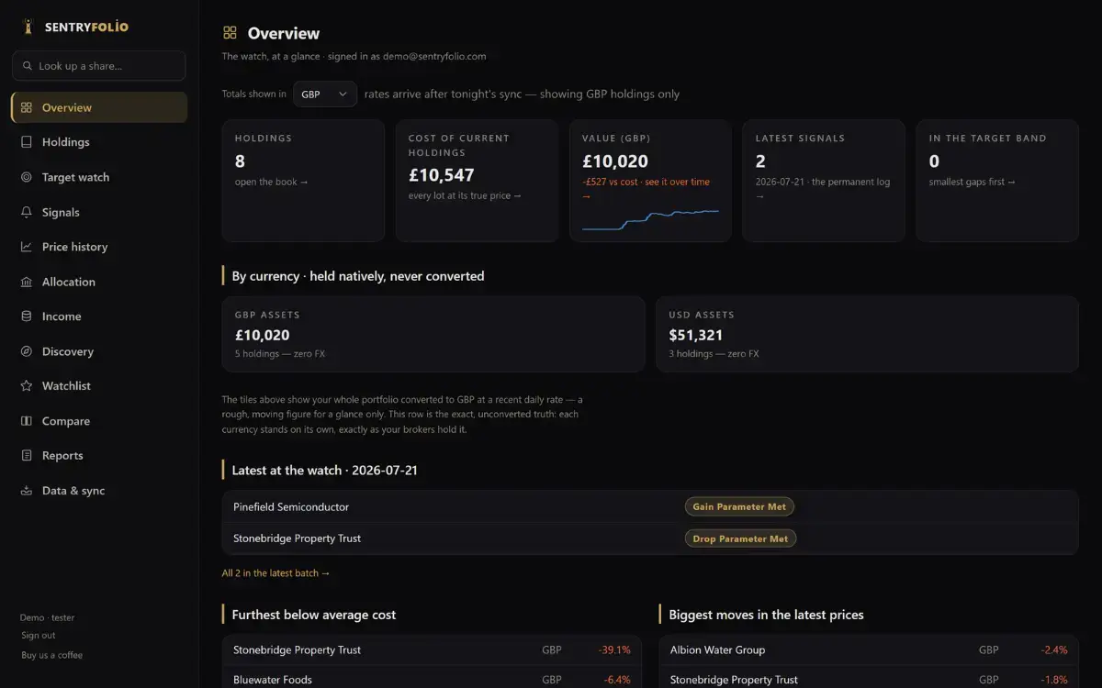Click the Data & sync download icon

click(26, 491)
